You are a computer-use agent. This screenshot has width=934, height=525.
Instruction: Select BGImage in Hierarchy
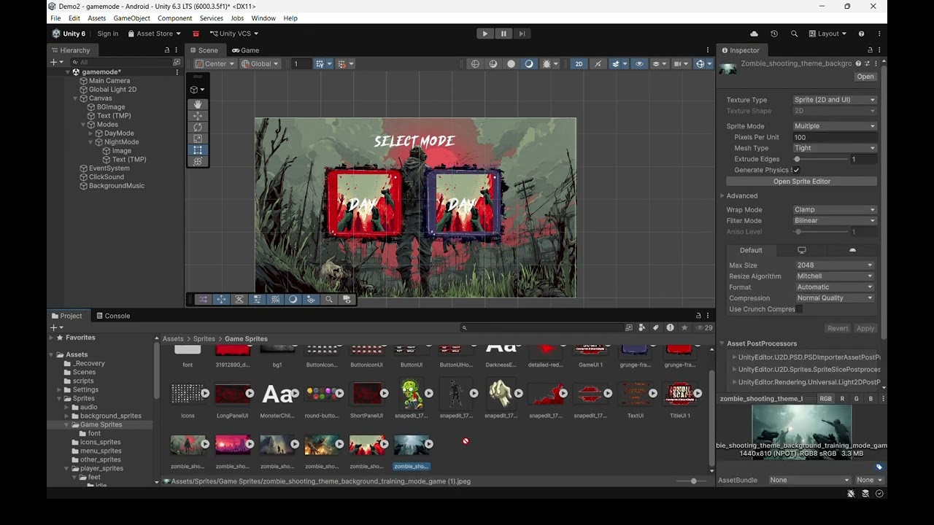(x=110, y=107)
